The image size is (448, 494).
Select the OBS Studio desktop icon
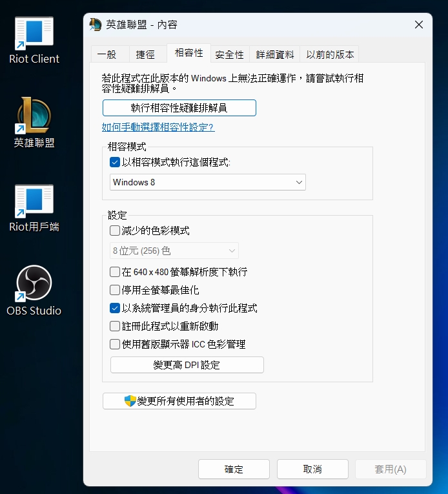click(x=34, y=291)
